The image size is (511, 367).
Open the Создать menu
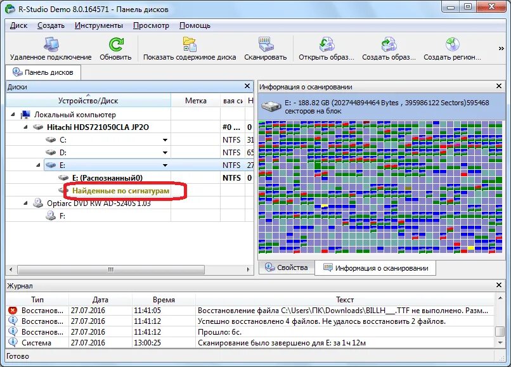pyautogui.click(x=51, y=25)
